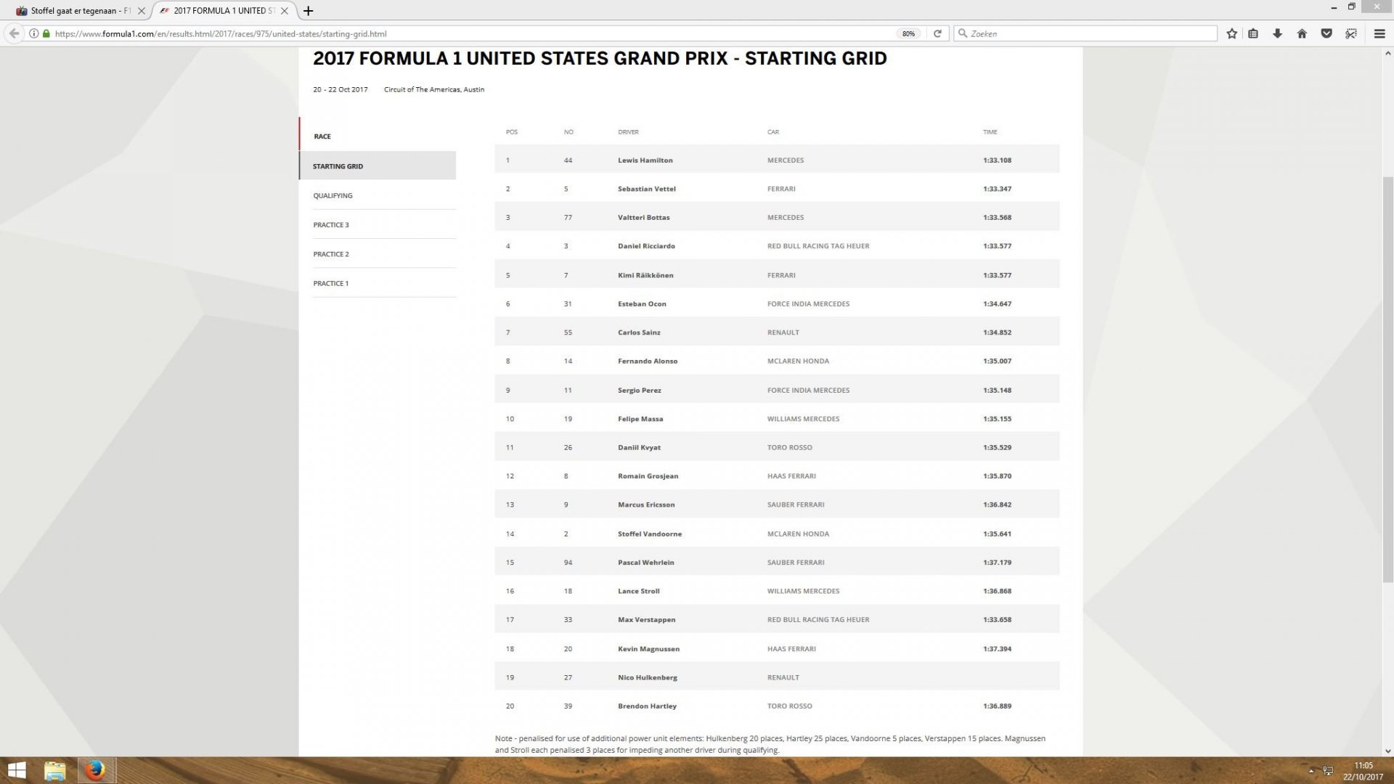The height and width of the screenshot is (784, 1394).
Task: Click the screenshot scissors icon
Action: click(x=1350, y=33)
